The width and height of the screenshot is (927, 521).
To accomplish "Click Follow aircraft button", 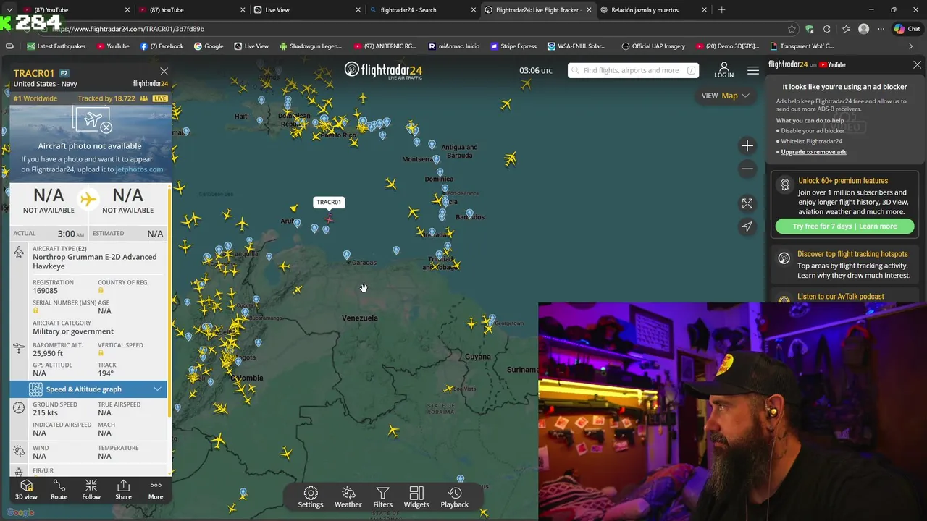I will (x=91, y=489).
